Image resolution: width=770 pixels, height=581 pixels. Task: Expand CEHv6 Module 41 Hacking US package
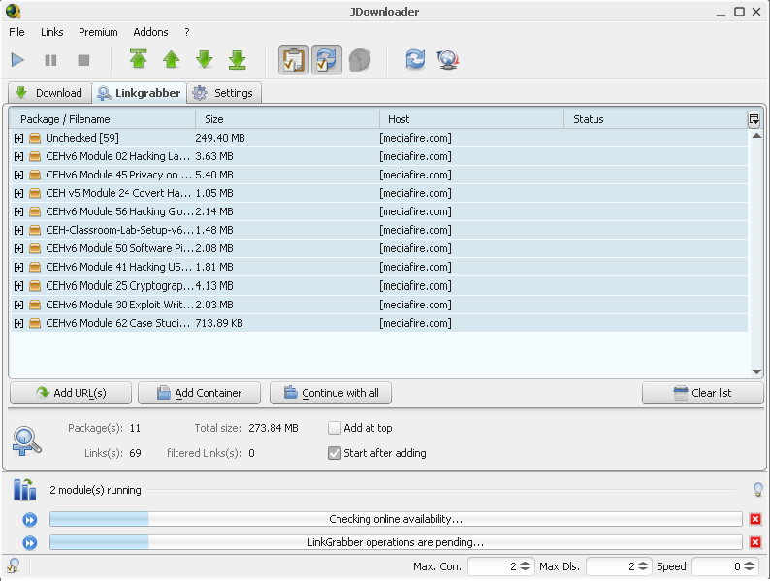pyautogui.click(x=18, y=267)
